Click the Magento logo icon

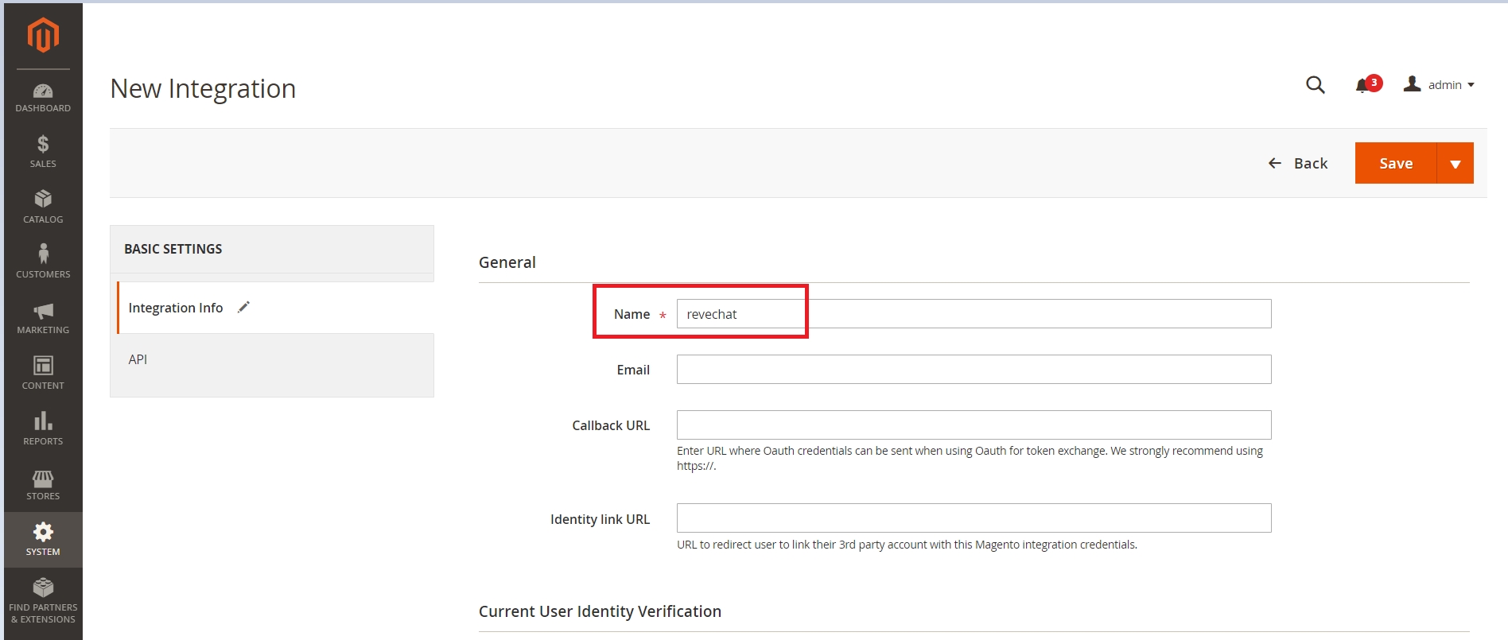[43, 36]
